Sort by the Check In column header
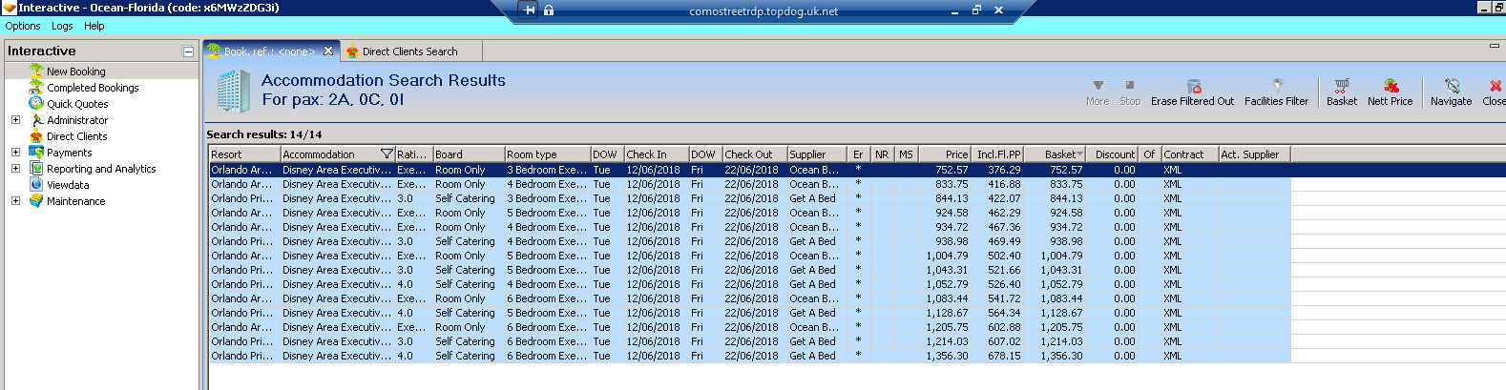Viewport: 1506px width, 390px height. (x=656, y=154)
